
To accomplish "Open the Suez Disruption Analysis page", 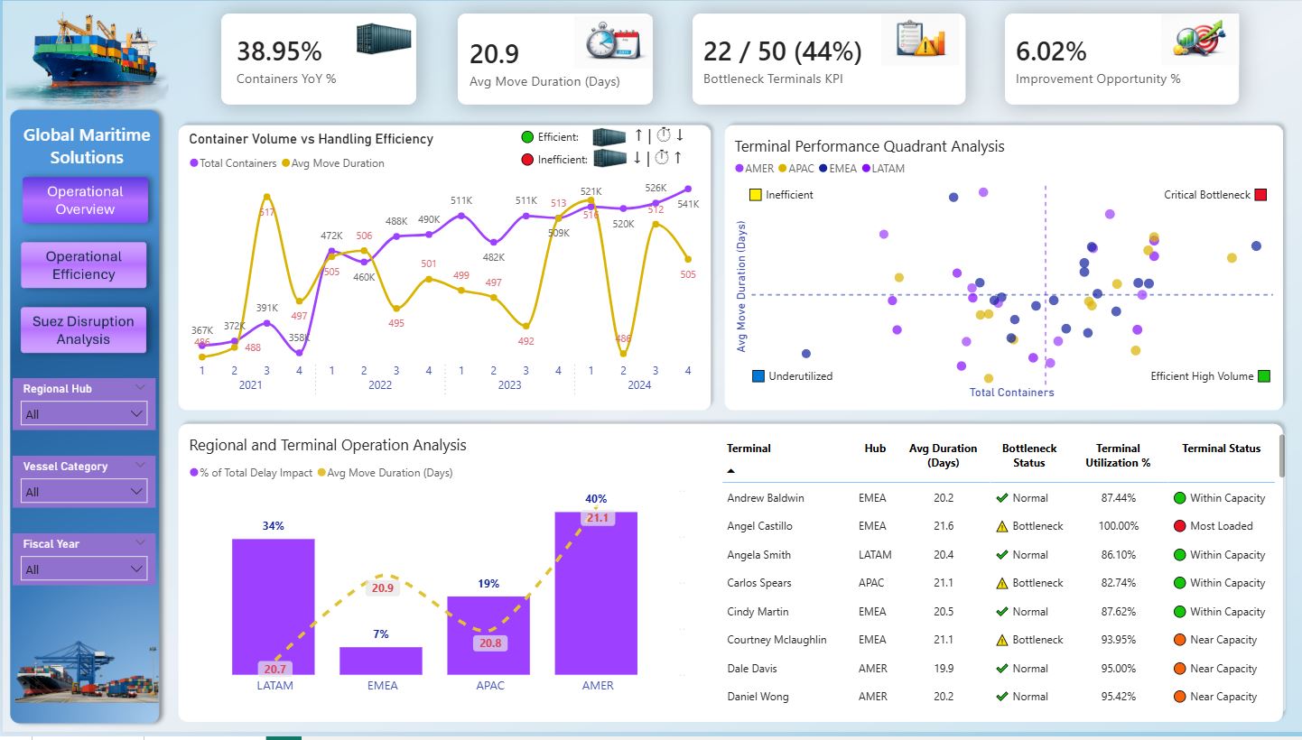I will point(84,329).
